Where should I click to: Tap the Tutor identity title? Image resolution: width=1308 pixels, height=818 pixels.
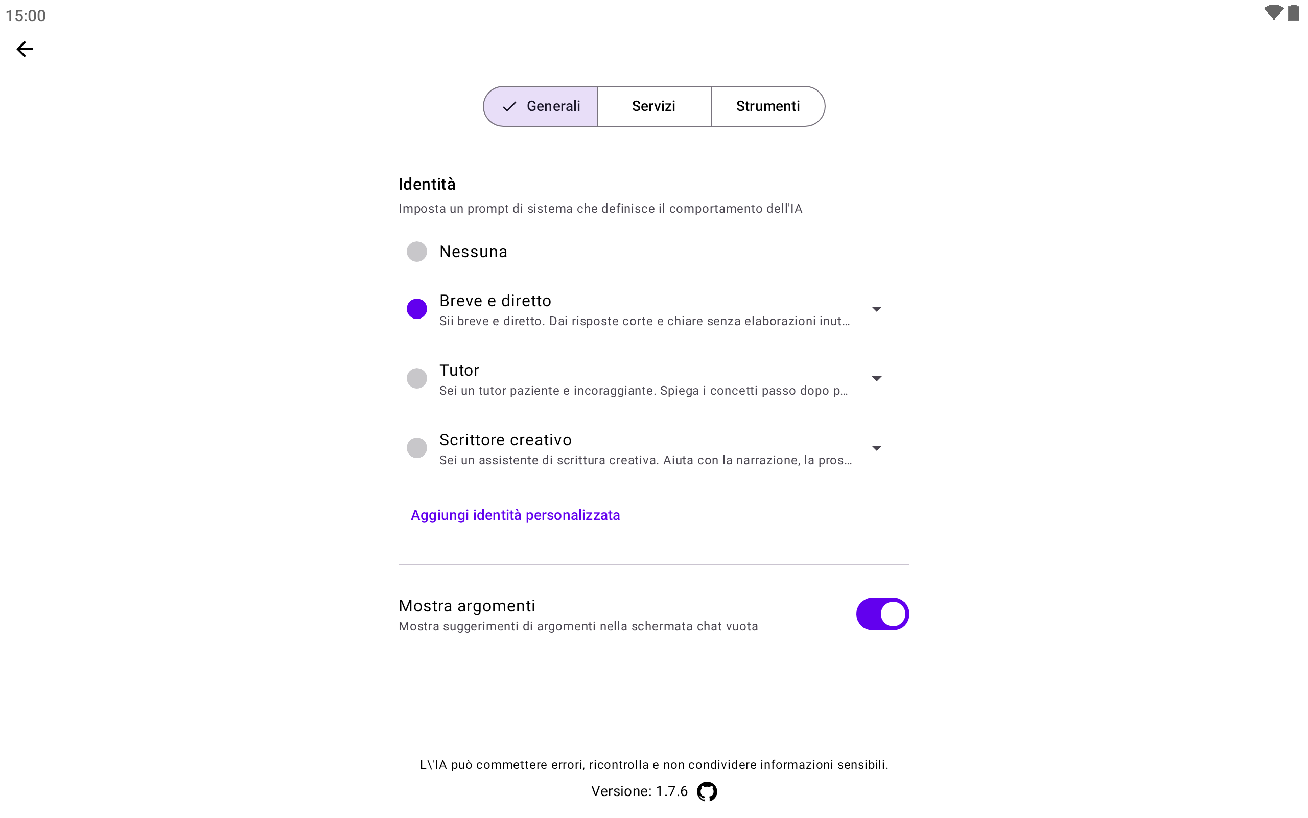459,371
